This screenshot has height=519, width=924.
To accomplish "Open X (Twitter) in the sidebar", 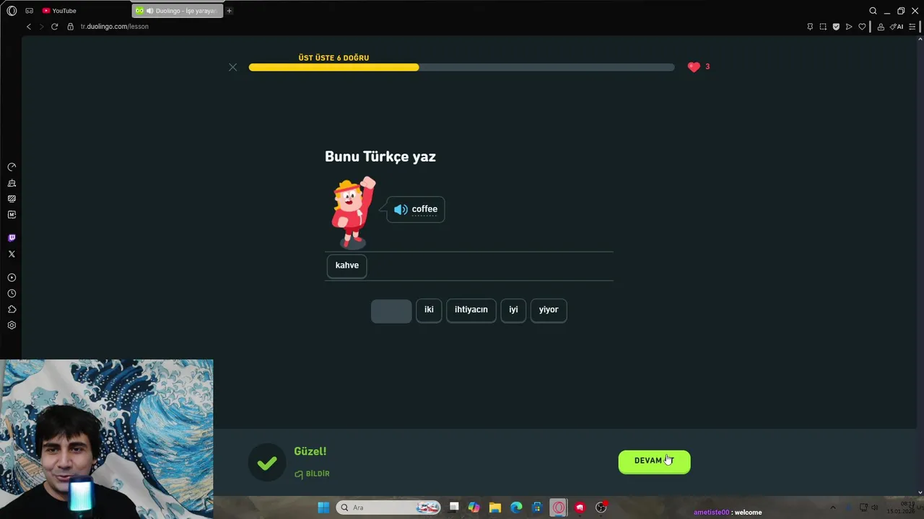I will pos(12,254).
